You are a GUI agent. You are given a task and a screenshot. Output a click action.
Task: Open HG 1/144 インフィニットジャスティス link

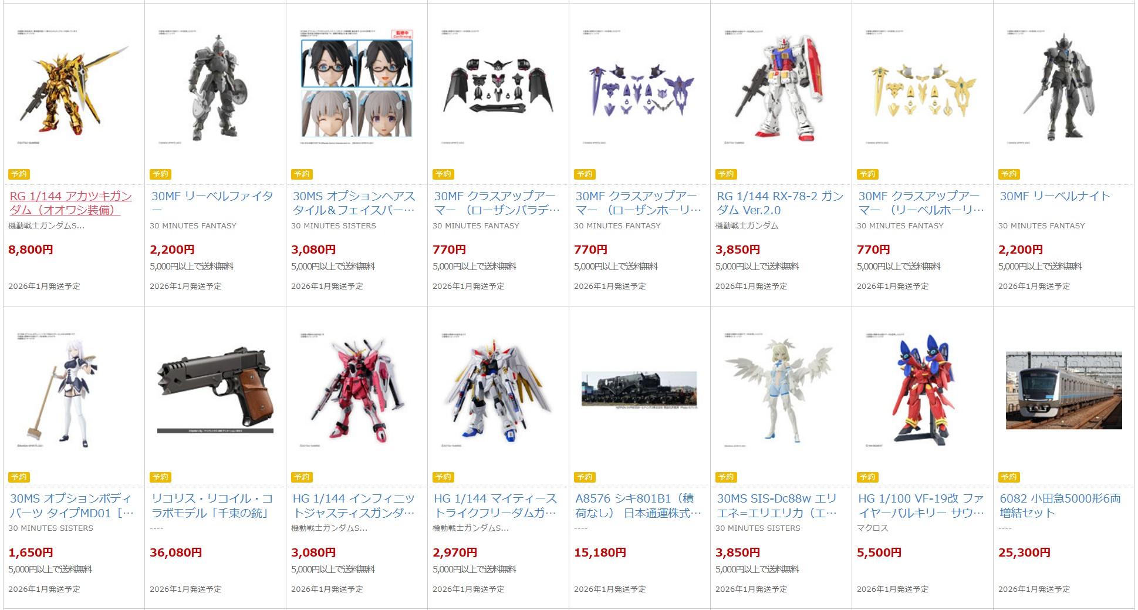354,506
